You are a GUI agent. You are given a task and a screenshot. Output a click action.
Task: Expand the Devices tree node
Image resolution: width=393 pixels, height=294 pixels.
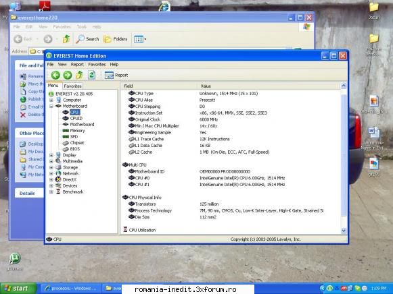tap(51, 186)
